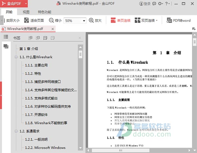Image resolution: width=197 pixels, height=153 pixels.
Task: Click the document horizontal scrollbar thumb
Action: (120, 150)
